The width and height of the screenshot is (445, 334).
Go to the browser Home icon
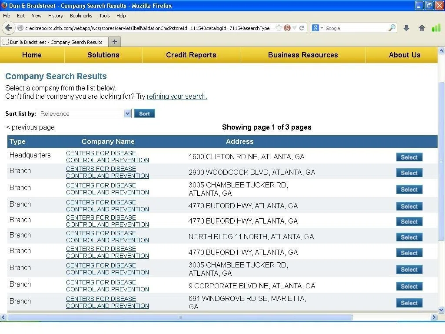(x=422, y=28)
